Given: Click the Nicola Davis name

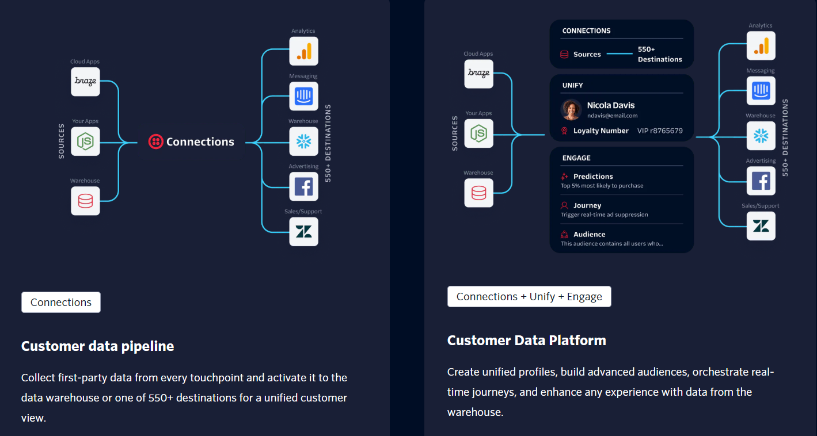Looking at the screenshot, I should (611, 105).
